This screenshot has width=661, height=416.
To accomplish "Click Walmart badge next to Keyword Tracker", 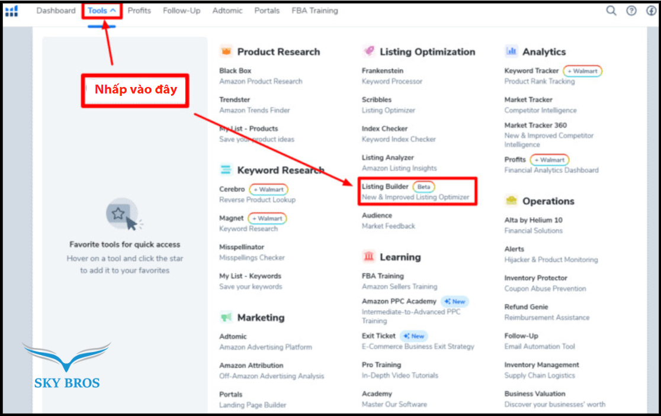I will 583,71.
